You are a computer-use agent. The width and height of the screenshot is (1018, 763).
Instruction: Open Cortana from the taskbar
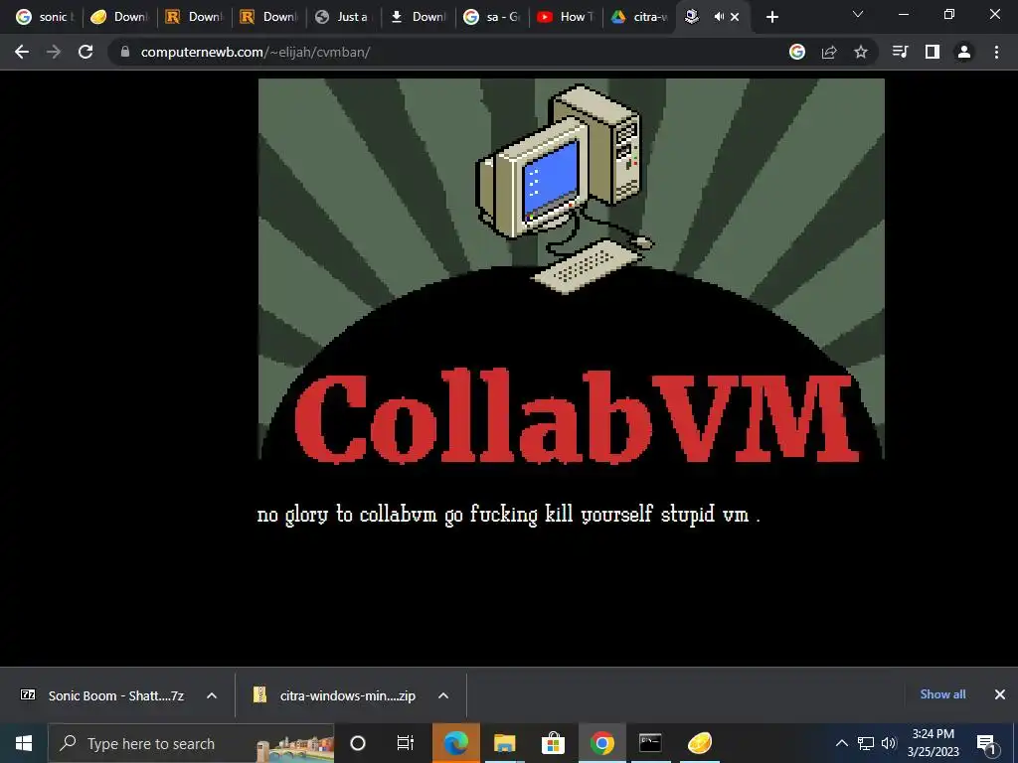pos(358,743)
